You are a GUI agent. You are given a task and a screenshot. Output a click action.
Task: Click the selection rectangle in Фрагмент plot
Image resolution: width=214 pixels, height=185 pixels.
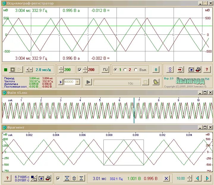point(124,152)
